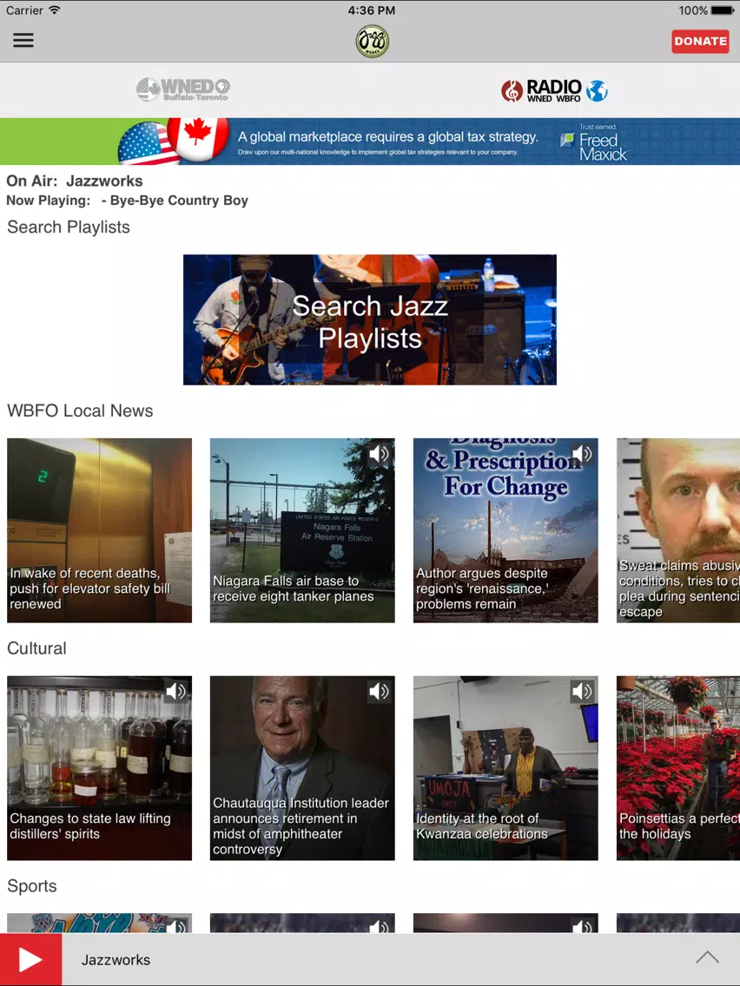Click the 'Sports' section heading
The height and width of the screenshot is (986, 740).
[32, 886]
